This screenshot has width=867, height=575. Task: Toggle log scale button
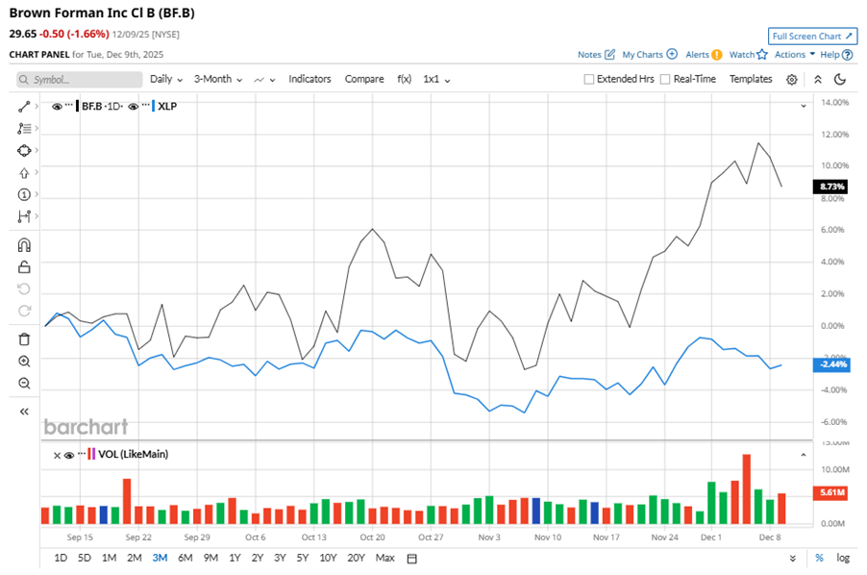click(843, 558)
